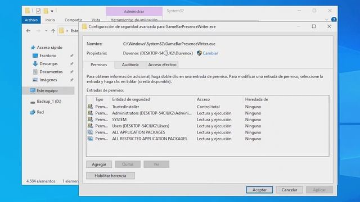Screen dimensions: 360x202
Task: Select the Users (DESKTOP-54CIUK2\Users) entry
Action: 208,126
